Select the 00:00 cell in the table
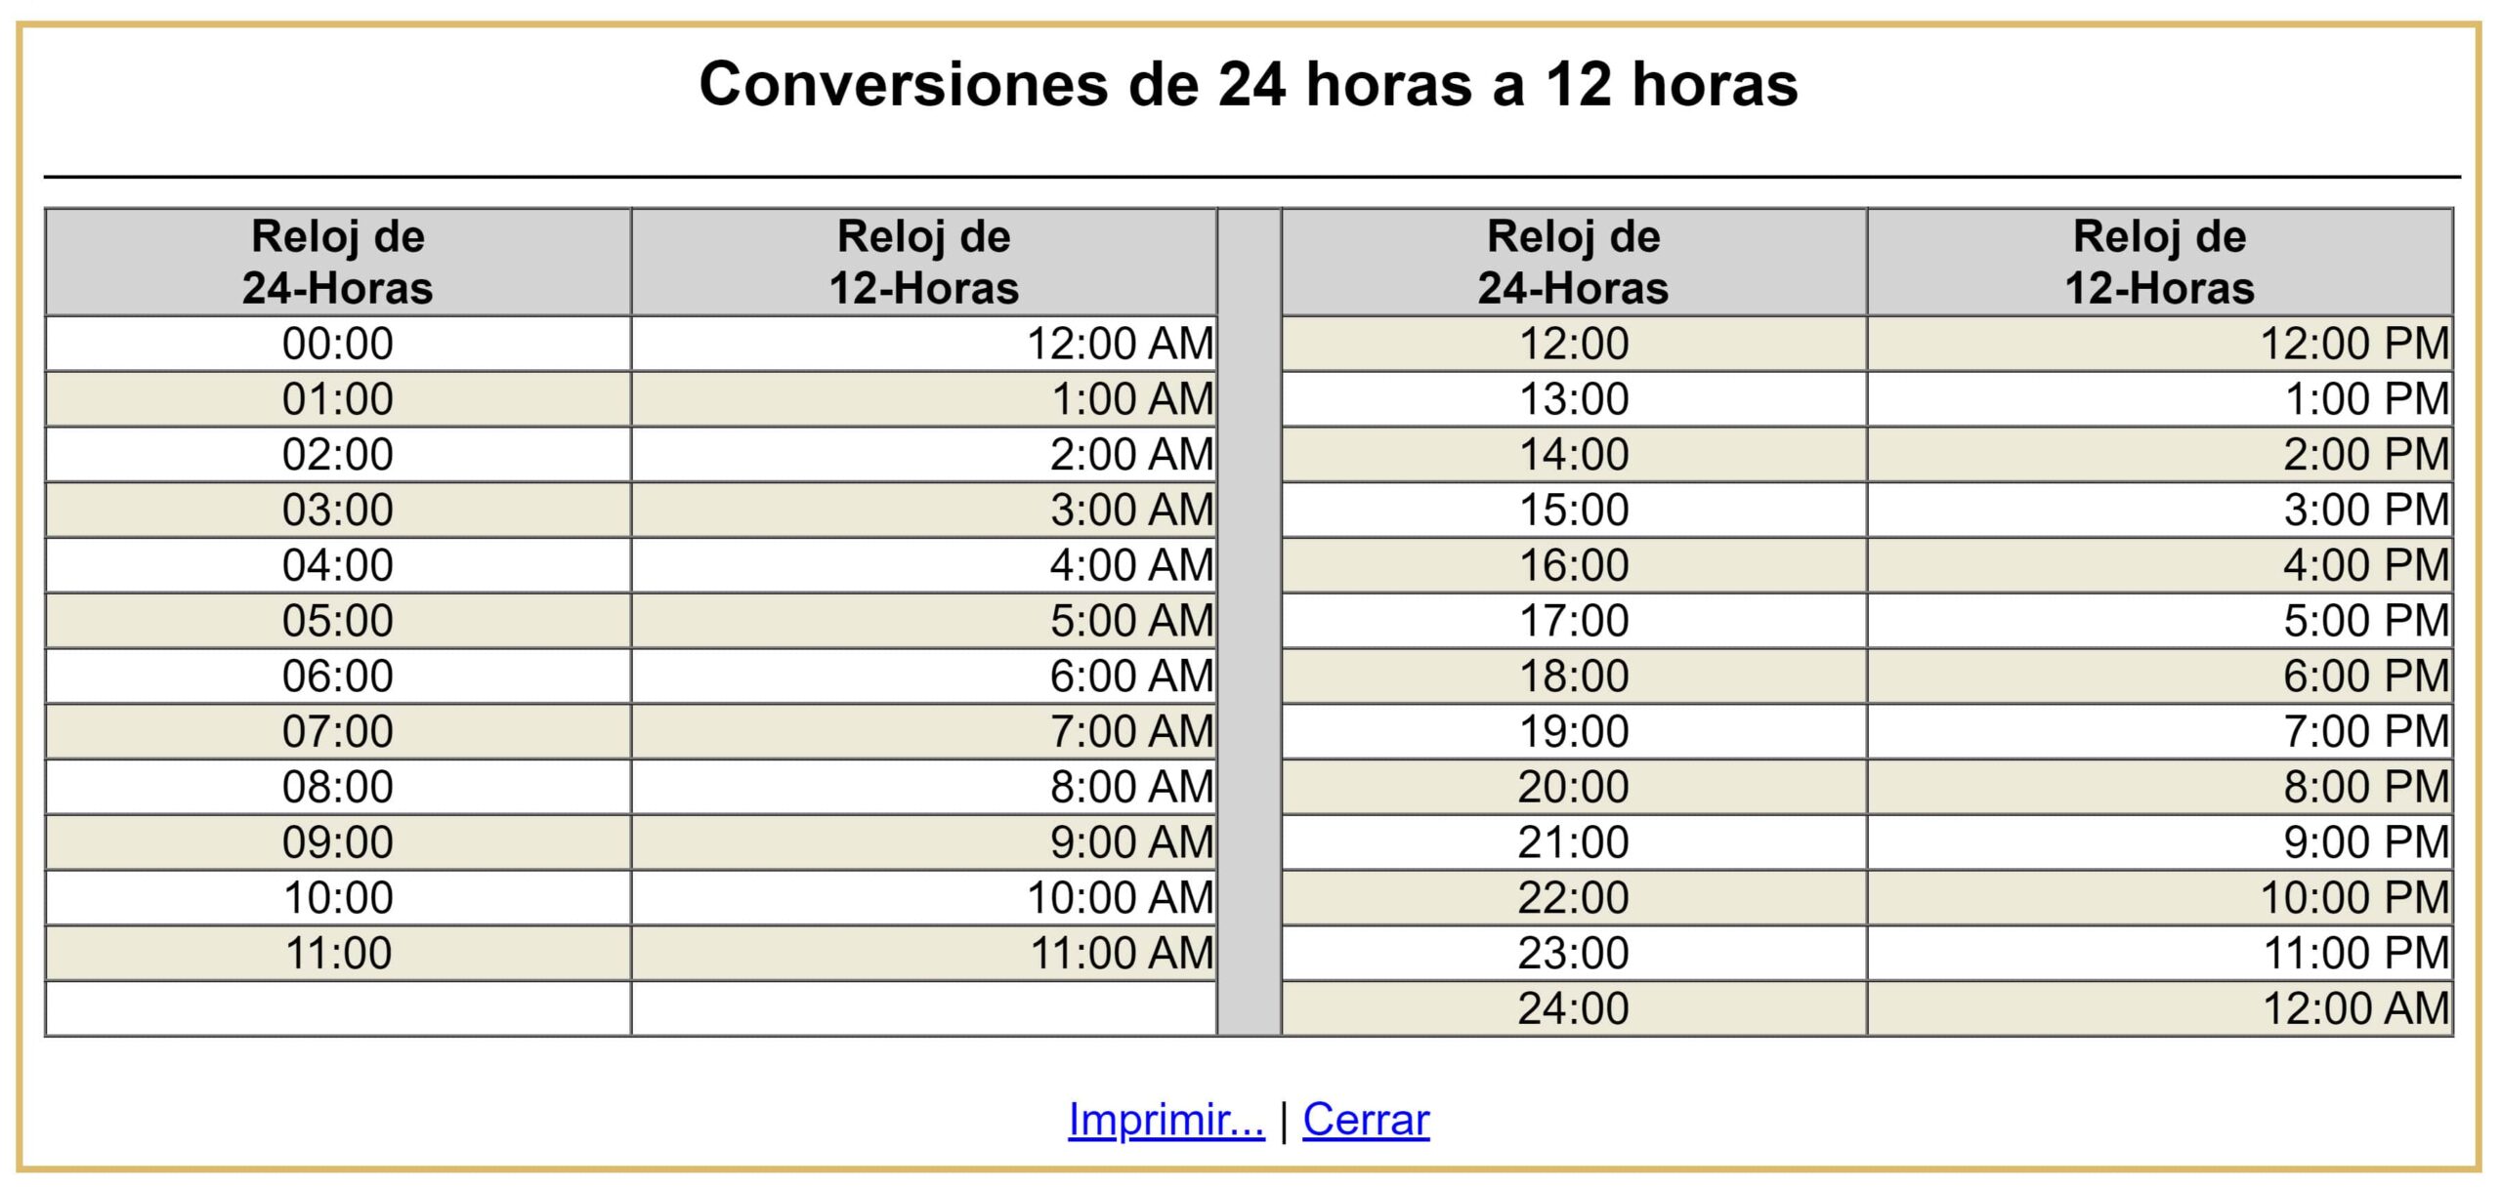 coord(340,343)
